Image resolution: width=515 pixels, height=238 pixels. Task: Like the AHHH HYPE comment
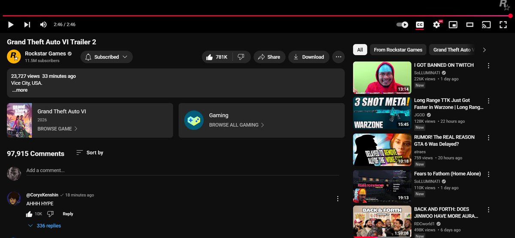pyautogui.click(x=29, y=214)
